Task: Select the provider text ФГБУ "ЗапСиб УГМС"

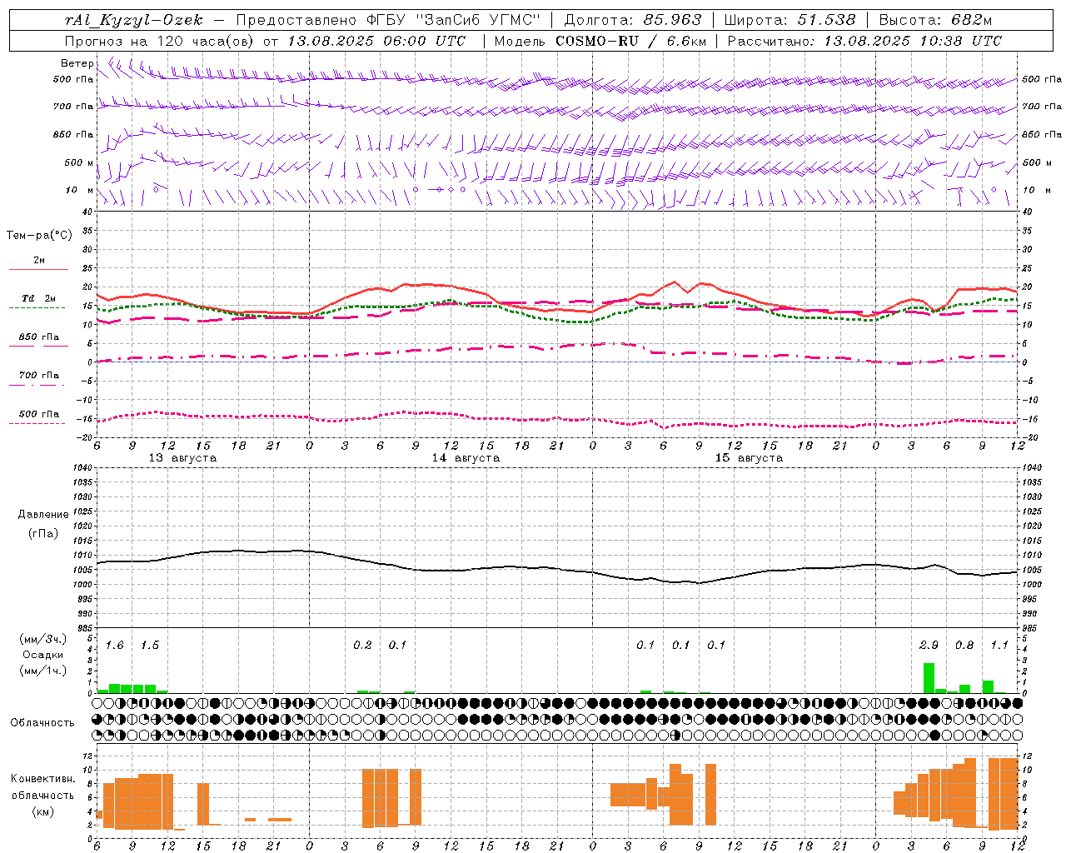Action: click(454, 20)
